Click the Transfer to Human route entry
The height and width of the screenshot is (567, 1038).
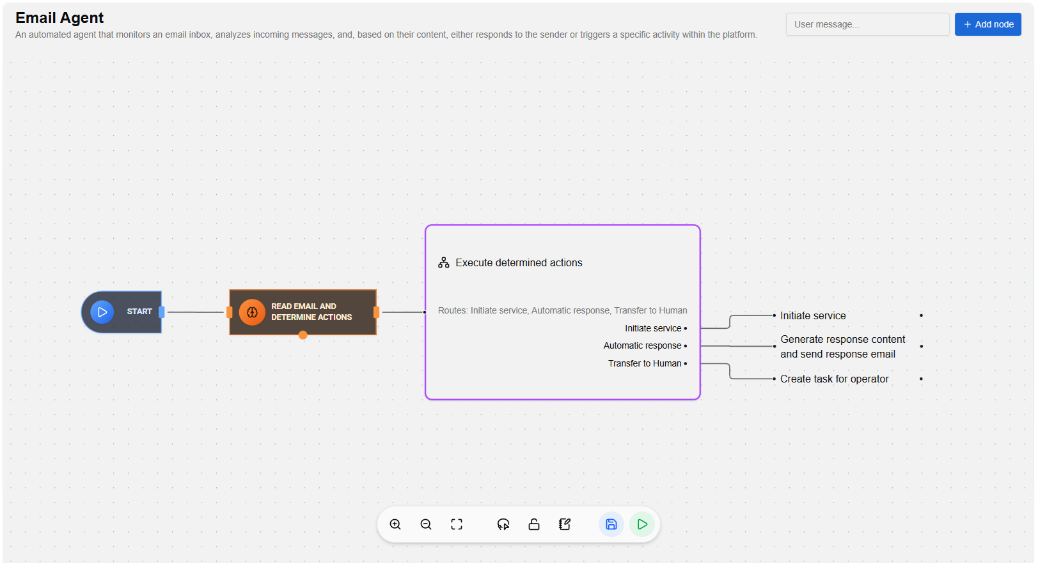coord(645,363)
